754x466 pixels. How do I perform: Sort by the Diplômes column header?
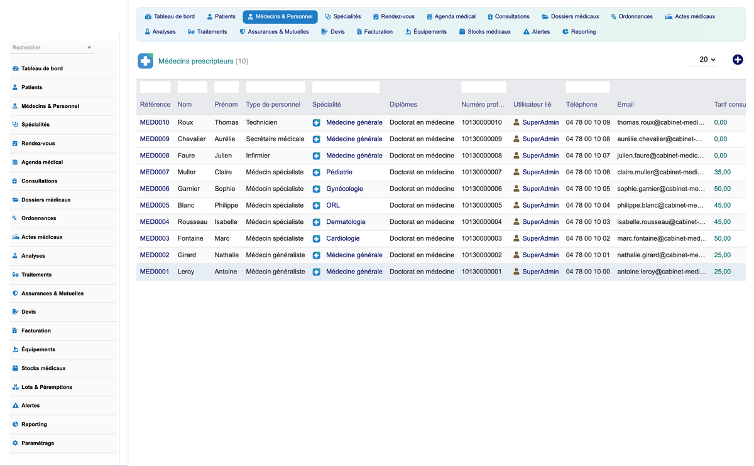tap(403, 104)
